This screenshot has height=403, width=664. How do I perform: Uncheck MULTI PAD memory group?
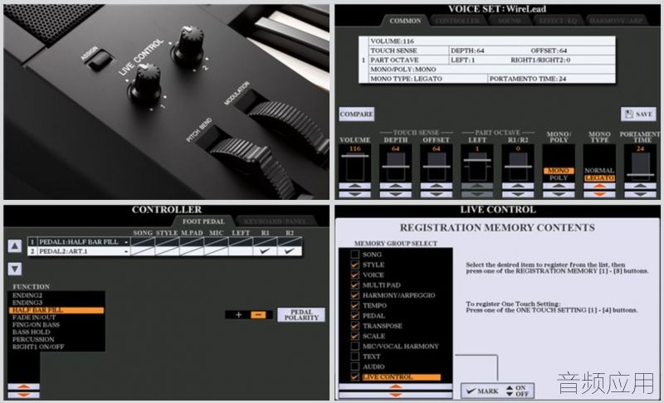(355, 285)
